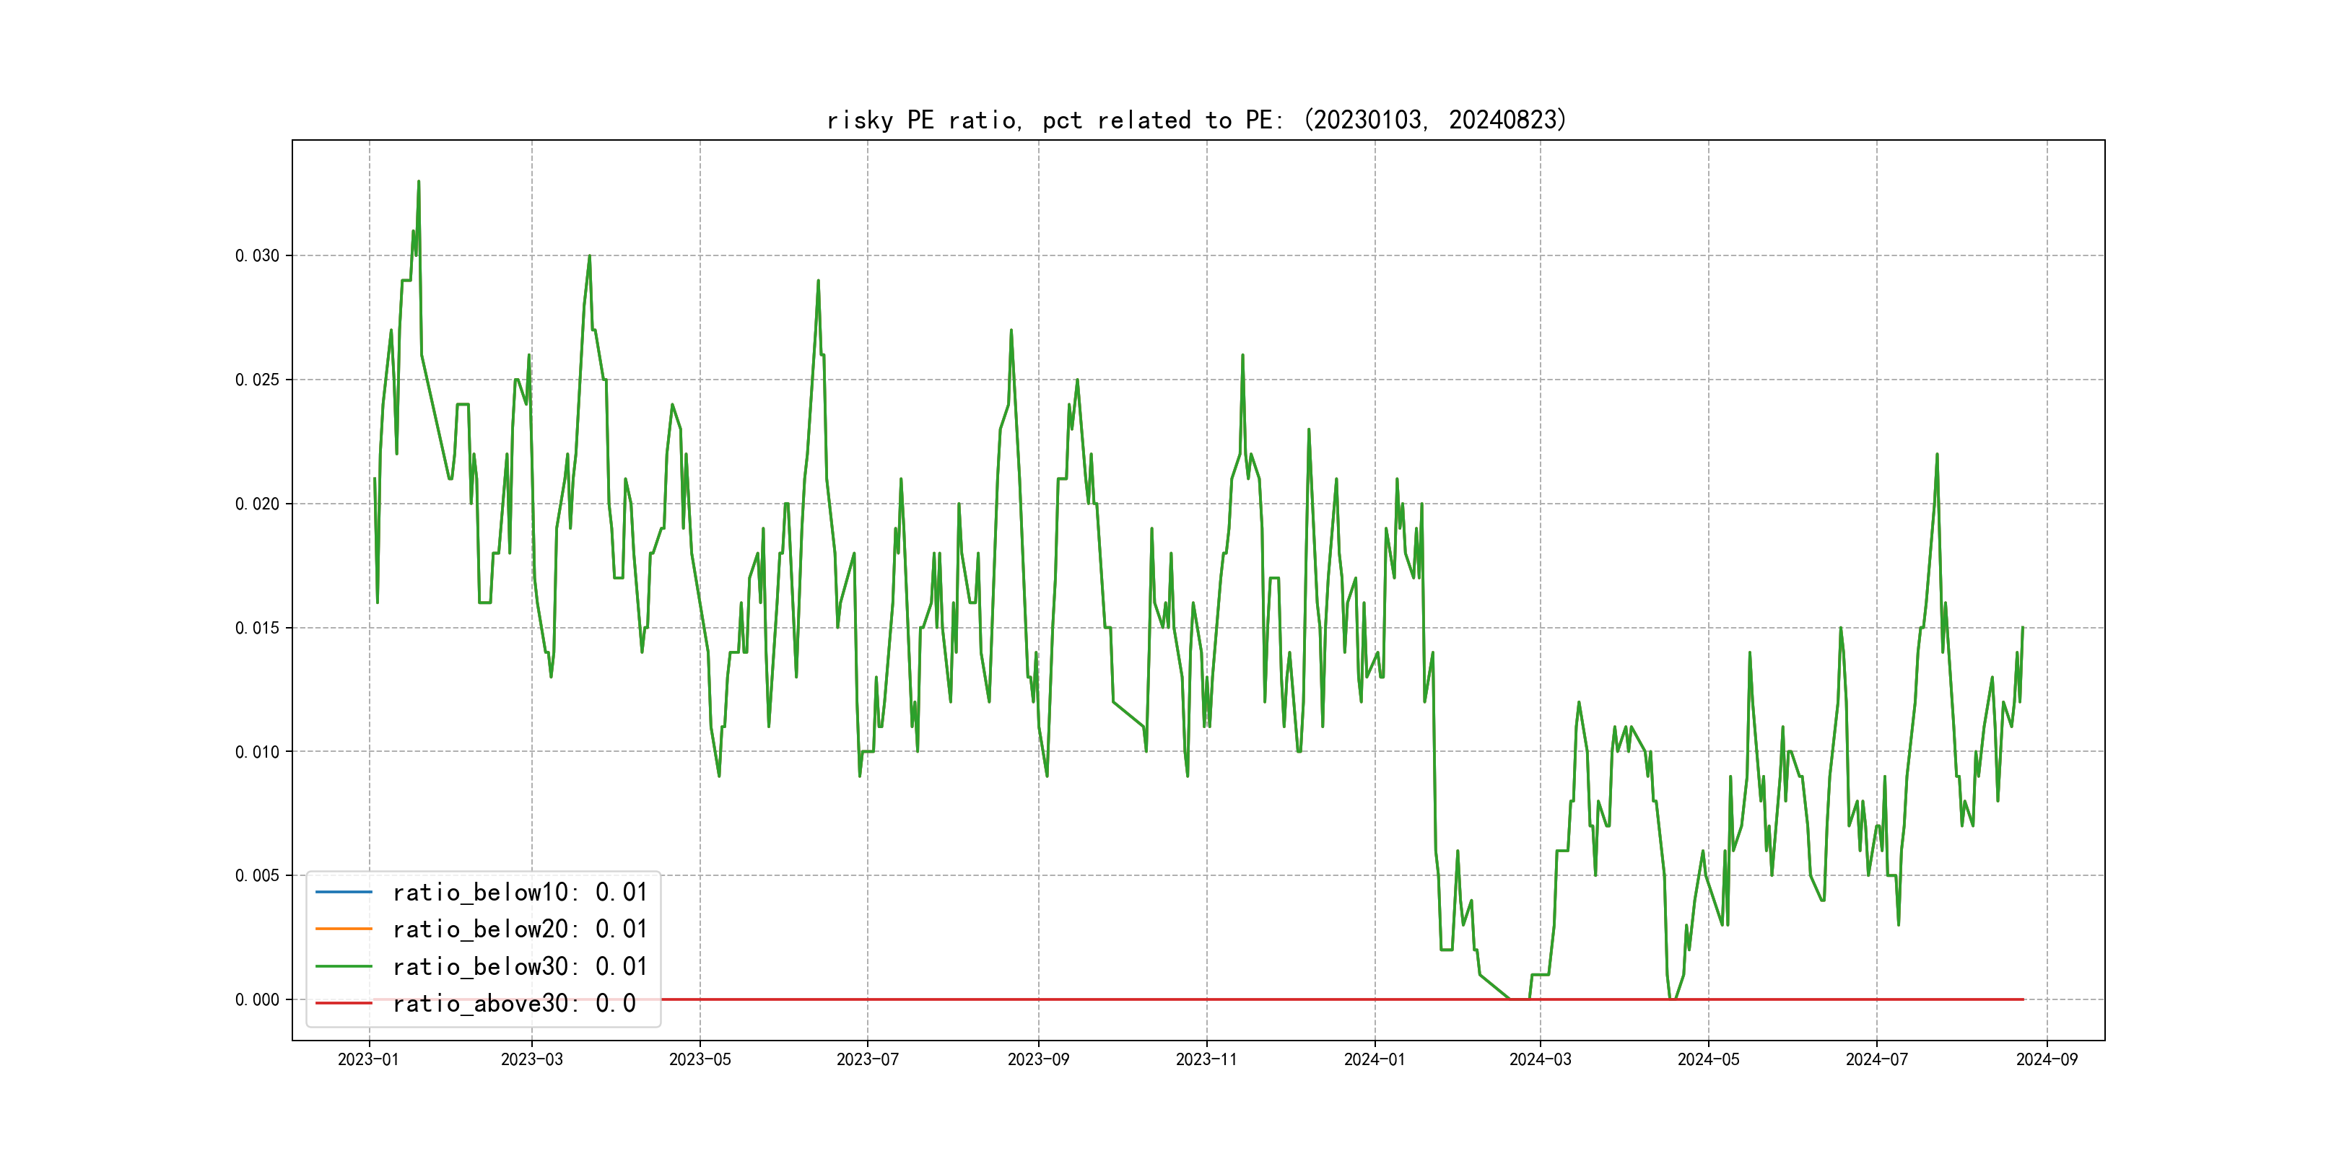2339x1169 pixels.
Task: Click the green ratio_below30 legend line
Action: [x=343, y=967]
